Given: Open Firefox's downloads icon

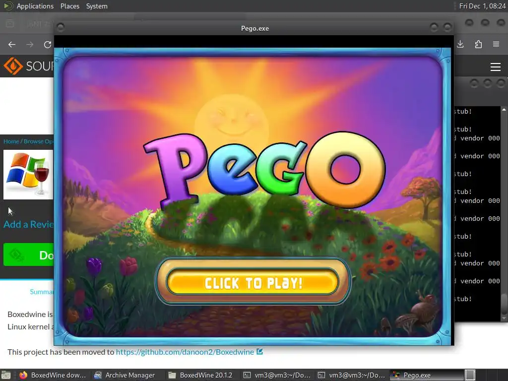Looking at the screenshot, I should pyautogui.click(x=460, y=44).
